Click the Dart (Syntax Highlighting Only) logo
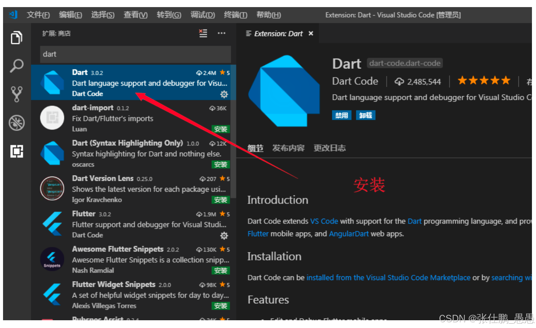Screen dimensions: 536x328 point(52,153)
